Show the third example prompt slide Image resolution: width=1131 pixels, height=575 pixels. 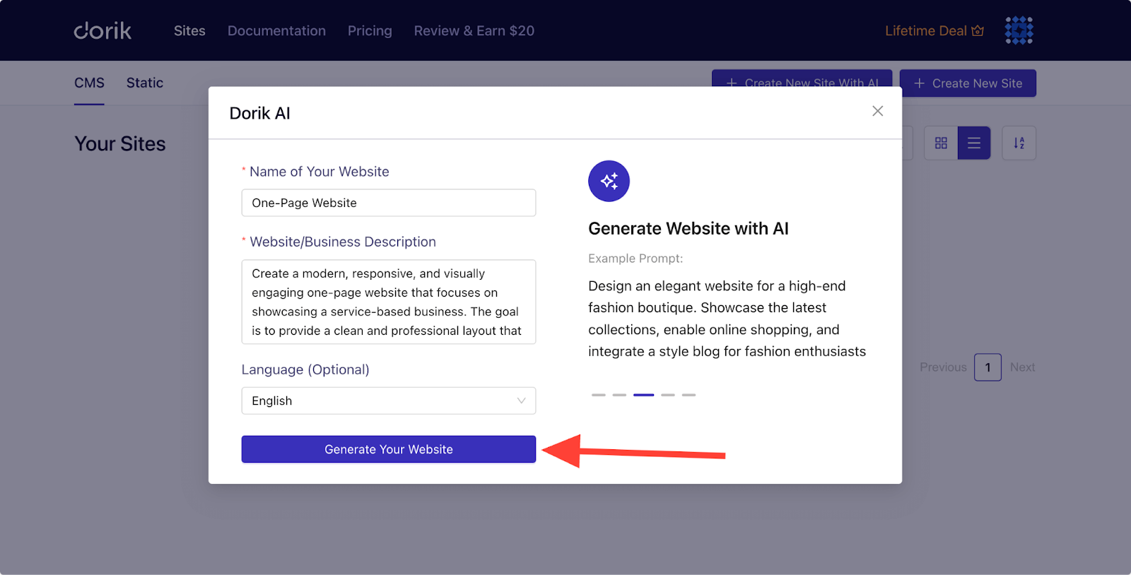644,395
